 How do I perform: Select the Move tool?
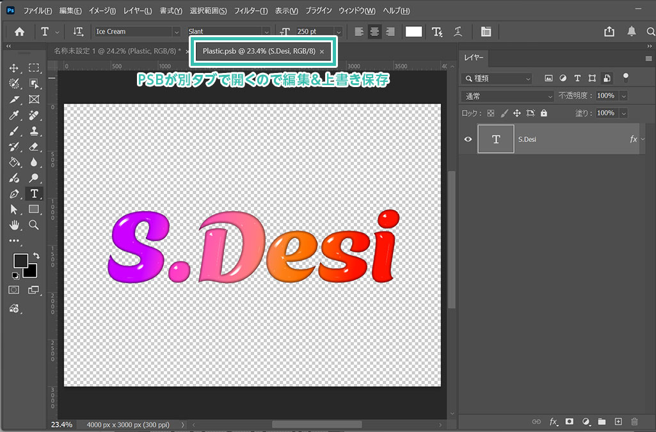[x=14, y=68]
